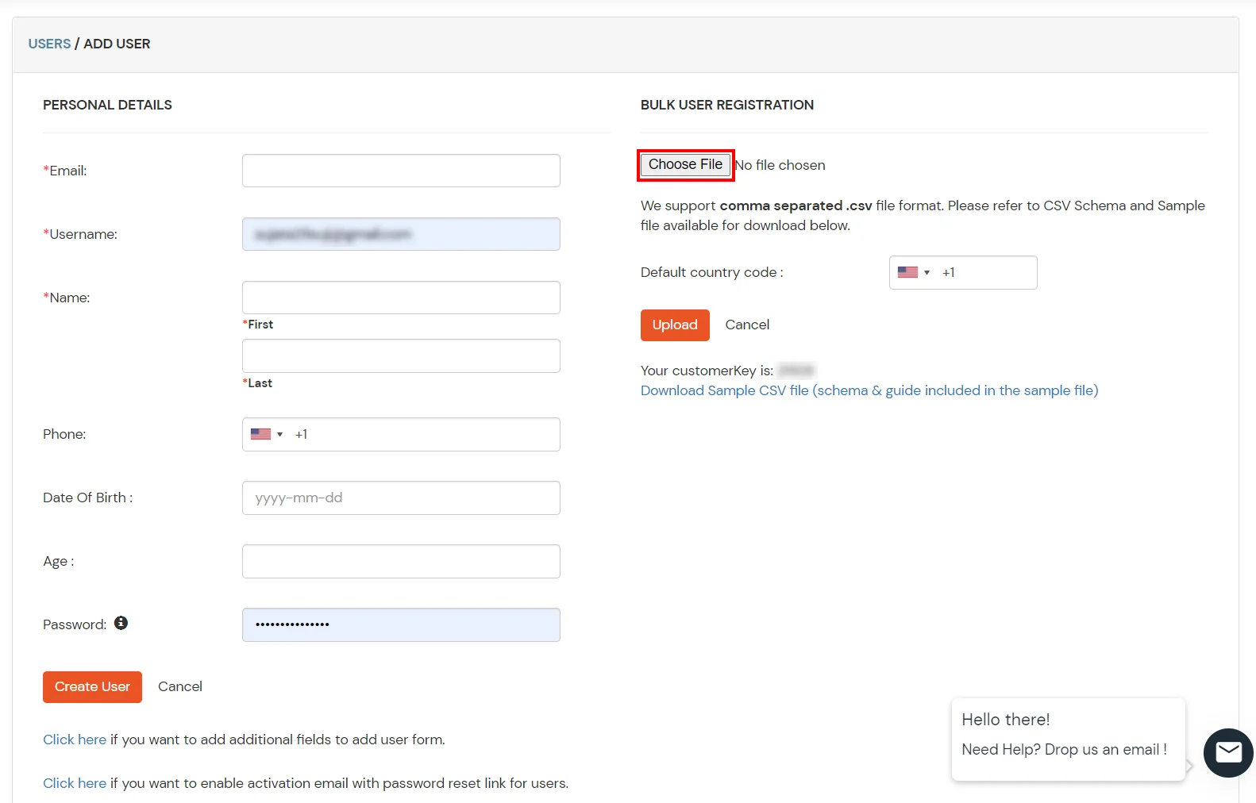Open the USERS breadcrumb link
1256x803 pixels.
[49, 44]
